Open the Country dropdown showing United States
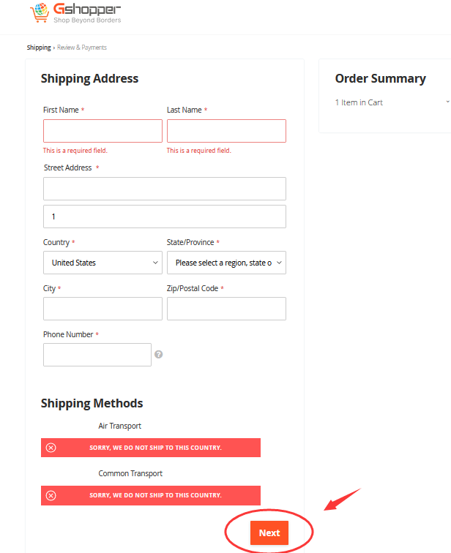The image size is (451, 553). click(x=102, y=263)
